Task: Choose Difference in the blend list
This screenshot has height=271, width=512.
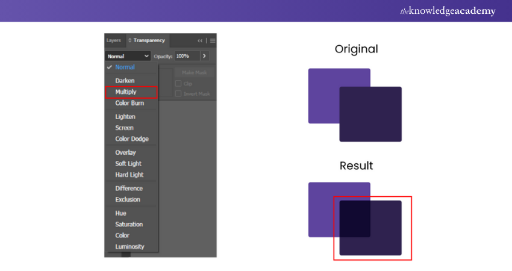Action: tap(129, 188)
